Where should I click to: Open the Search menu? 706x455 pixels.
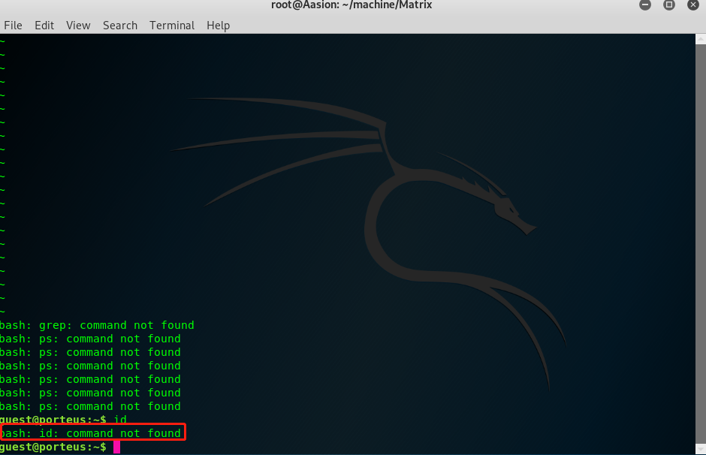coord(119,26)
